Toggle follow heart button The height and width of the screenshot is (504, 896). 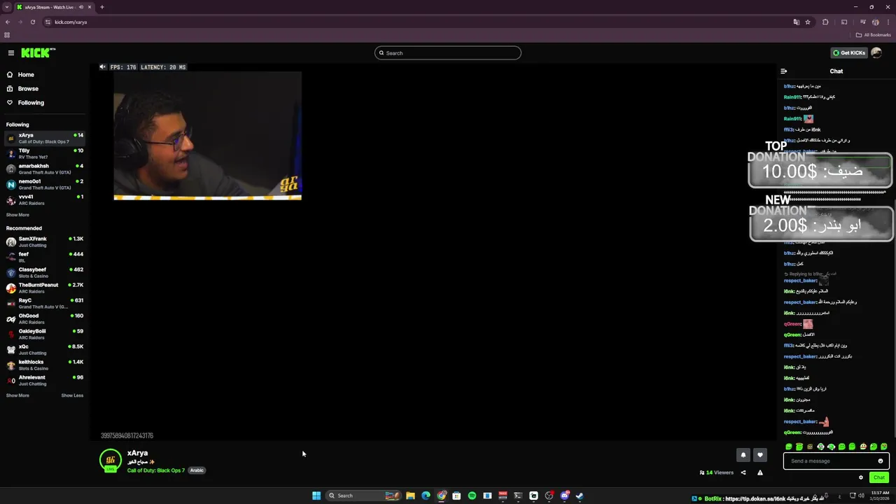click(760, 455)
